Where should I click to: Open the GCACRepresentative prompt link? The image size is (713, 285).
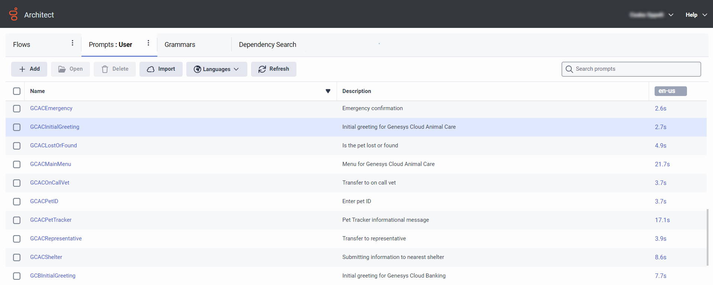coord(56,238)
